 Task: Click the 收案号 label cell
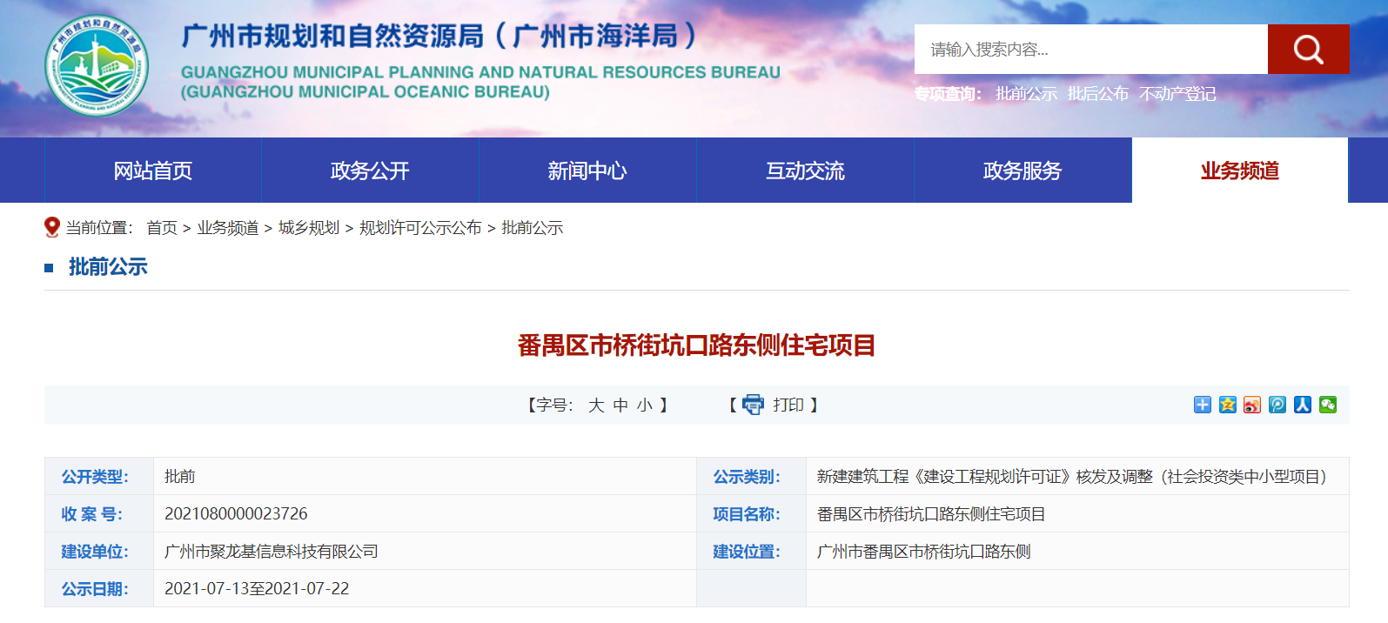99,514
